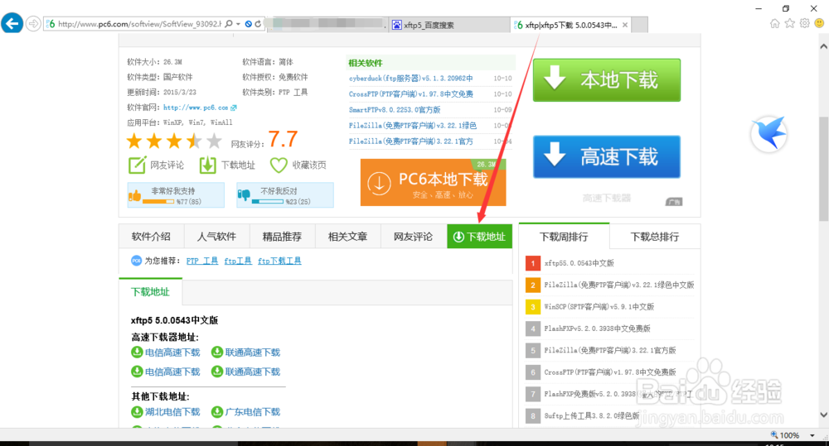Click the green 本地下载 button
829x446 pixels.
pos(607,80)
